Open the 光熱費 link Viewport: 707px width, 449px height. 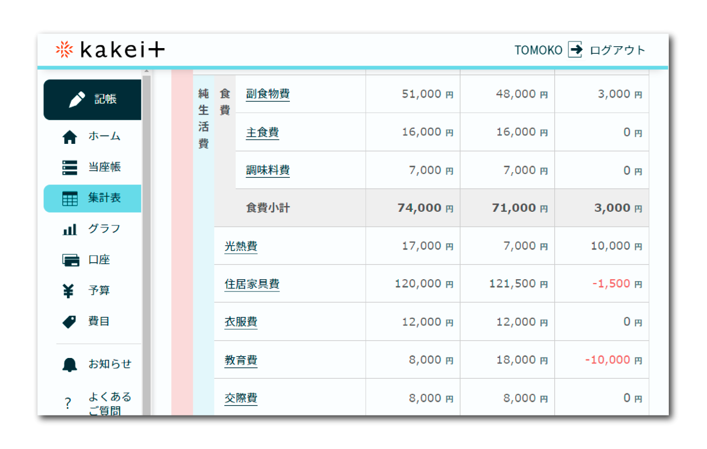[x=241, y=246]
